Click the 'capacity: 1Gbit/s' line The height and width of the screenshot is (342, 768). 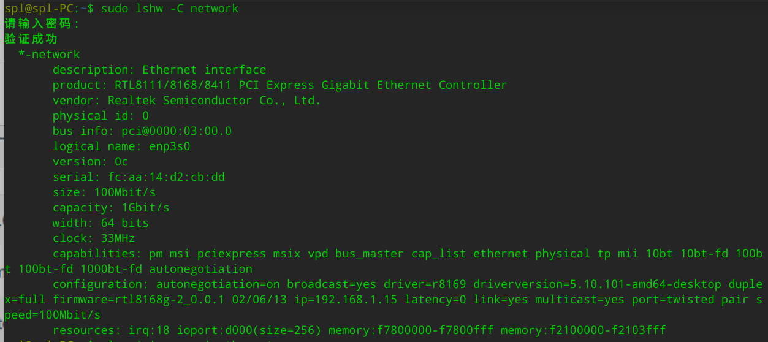pyautogui.click(x=111, y=208)
